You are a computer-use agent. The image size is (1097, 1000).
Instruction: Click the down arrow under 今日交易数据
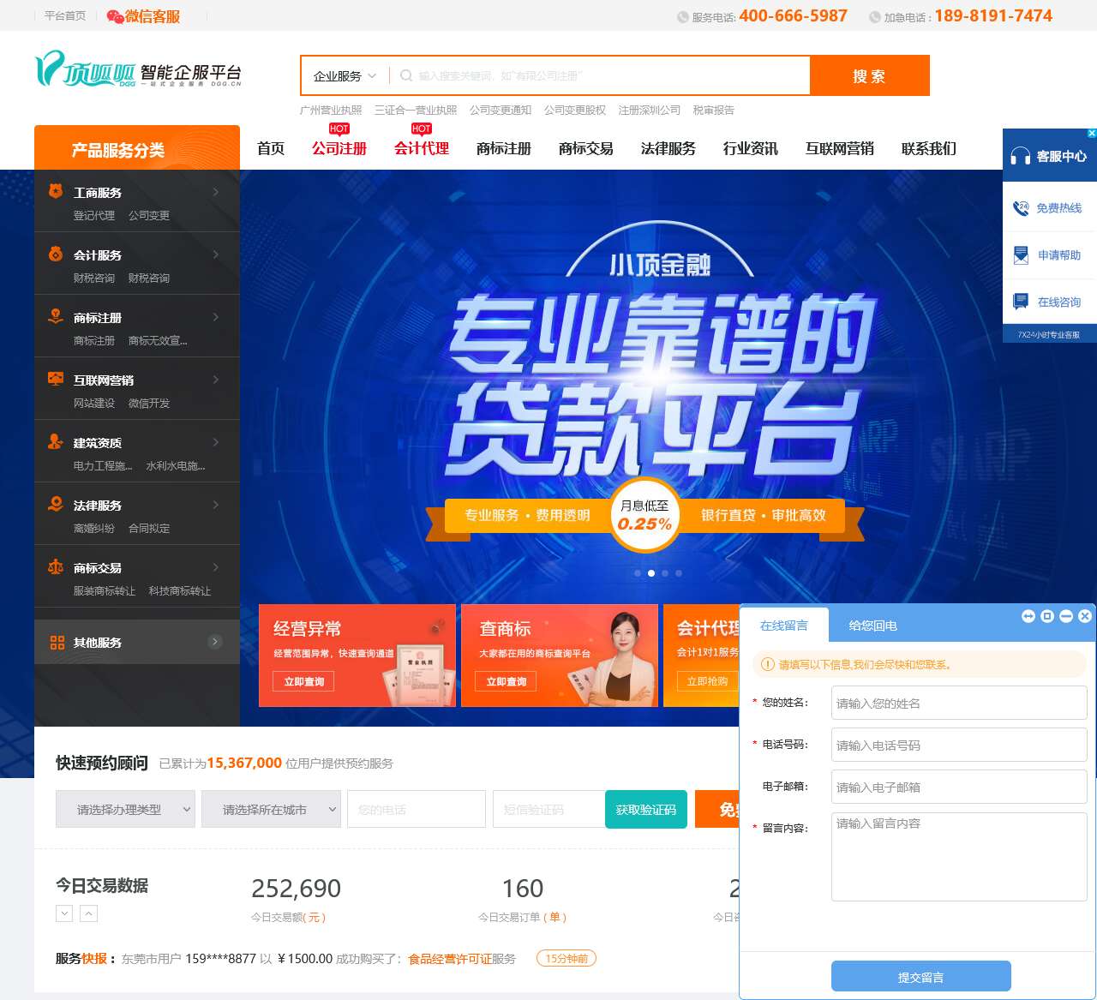point(64,913)
